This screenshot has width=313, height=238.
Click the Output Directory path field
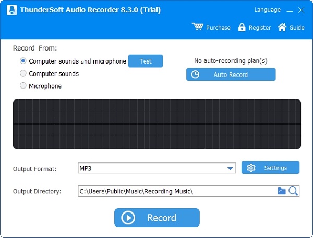point(176,191)
